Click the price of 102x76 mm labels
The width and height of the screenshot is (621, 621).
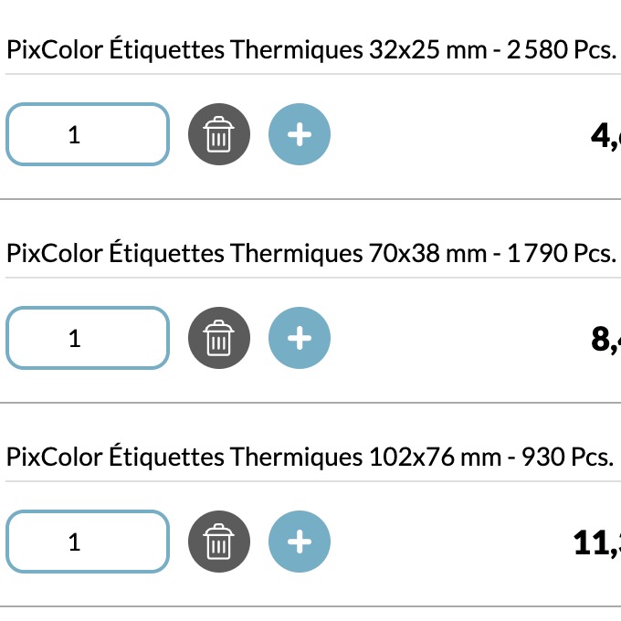(597, 543)
